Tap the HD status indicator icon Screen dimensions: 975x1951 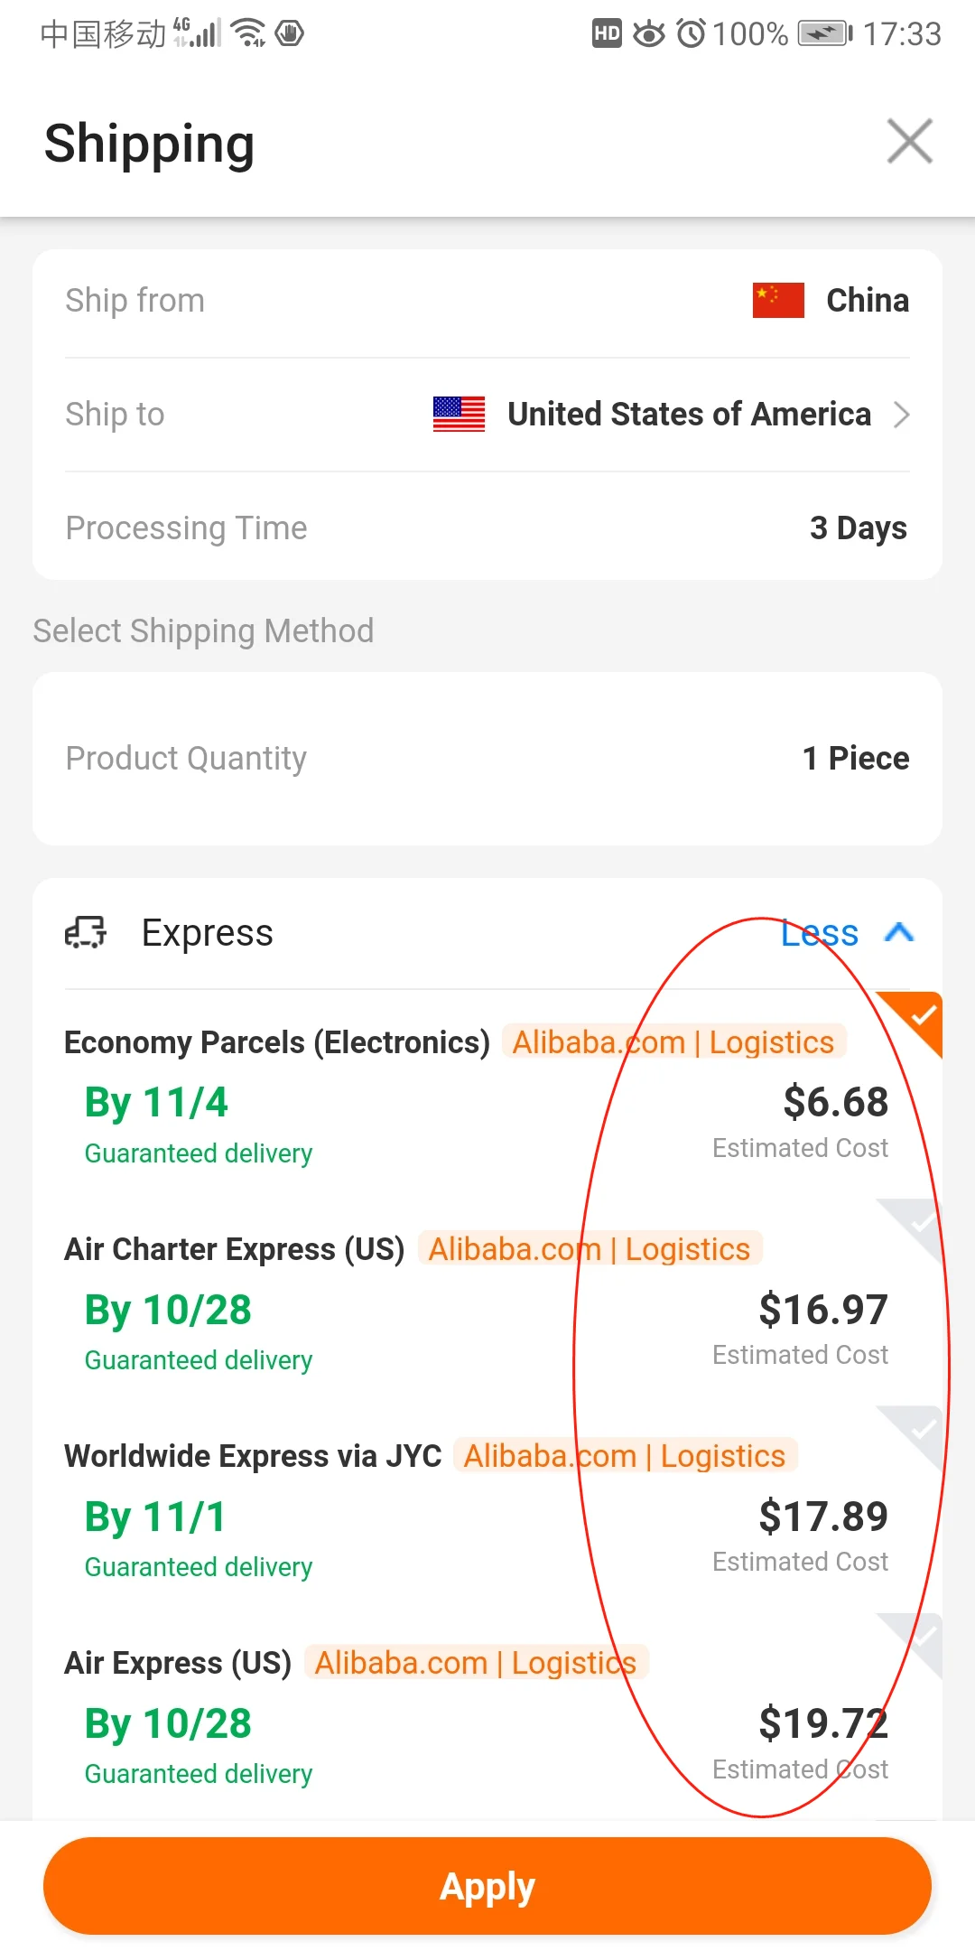click(607, 34)
